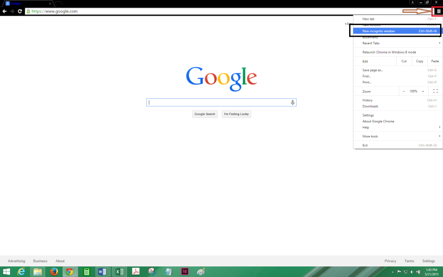The width and height of the screenshot is (443, 277).
Task: Open Snipping Tool from taskbar
Action: [152, 272]
